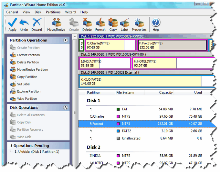
Task: Click the green FAT color square
Action: click(x=118, y=109)
